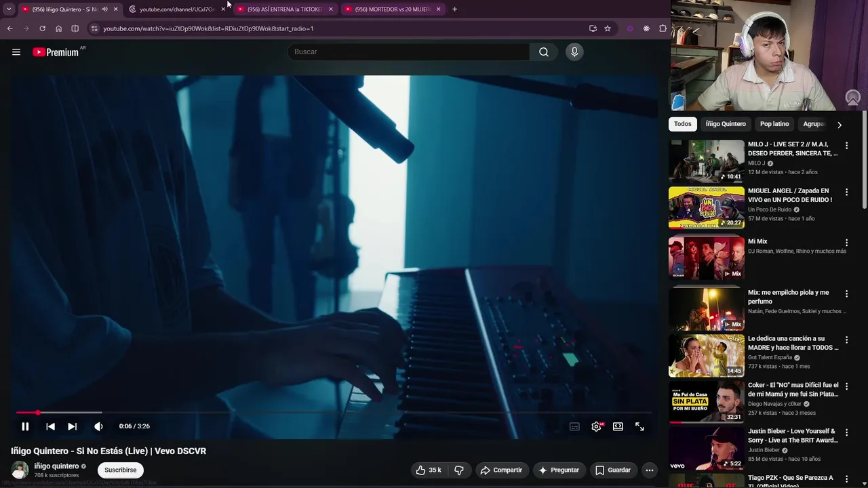
Task: Open the iñigo quintero channel name link
Action: coord(56,466)
